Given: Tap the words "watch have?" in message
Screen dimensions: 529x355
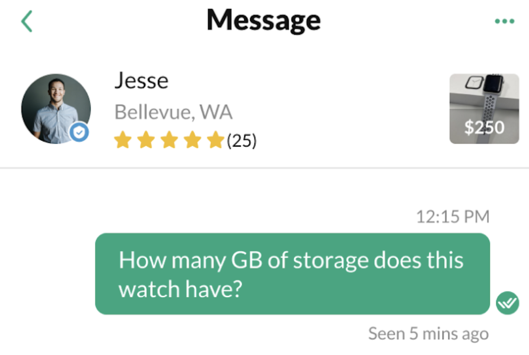Looking at the screenshot, I should coord(181,289).
